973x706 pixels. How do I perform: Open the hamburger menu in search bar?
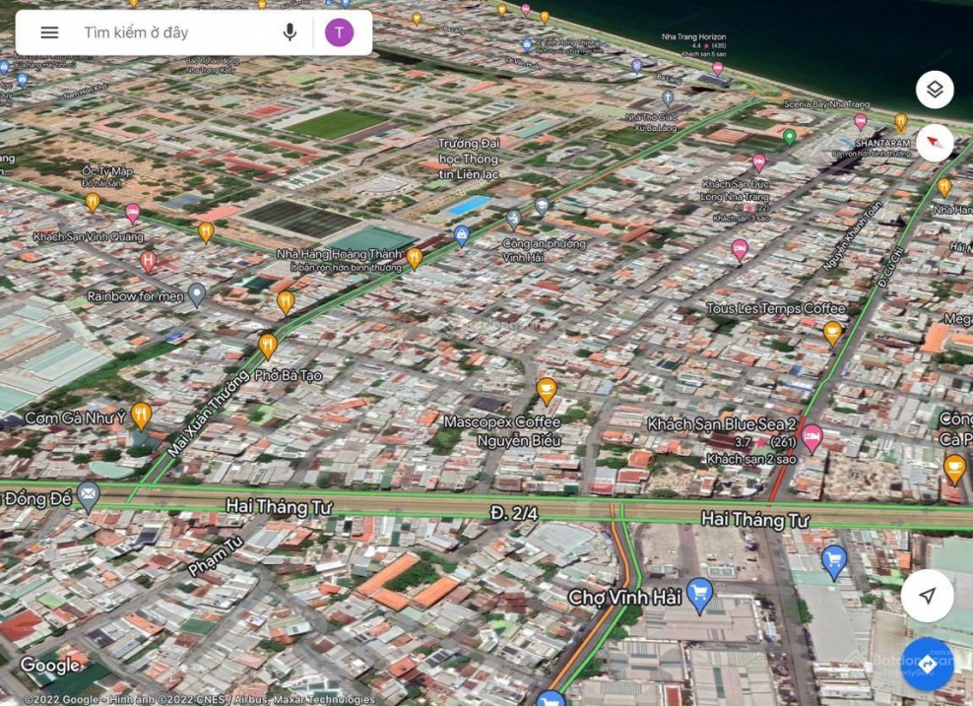(x=49, y=32)
